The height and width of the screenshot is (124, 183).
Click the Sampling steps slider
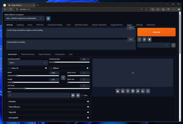(x=70, y=62)
